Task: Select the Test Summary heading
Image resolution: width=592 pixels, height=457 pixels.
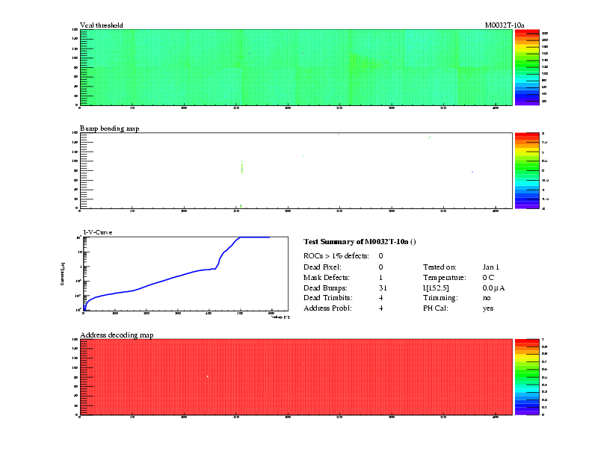Action: tap(359, 242)
